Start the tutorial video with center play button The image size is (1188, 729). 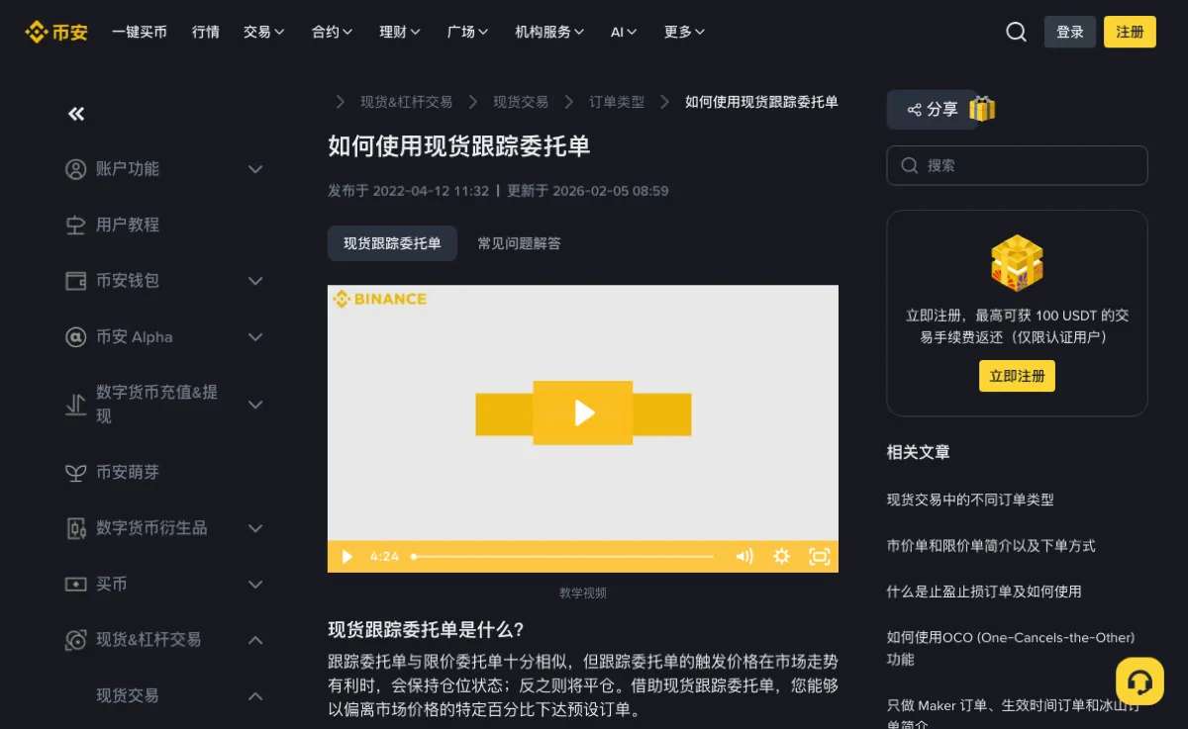point(583,412)
